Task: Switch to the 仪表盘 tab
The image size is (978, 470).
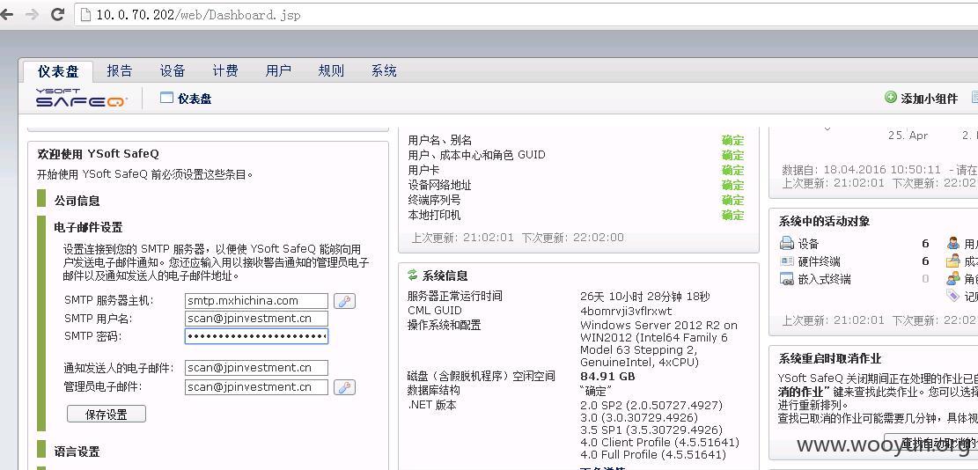Action: click(58, 71)
